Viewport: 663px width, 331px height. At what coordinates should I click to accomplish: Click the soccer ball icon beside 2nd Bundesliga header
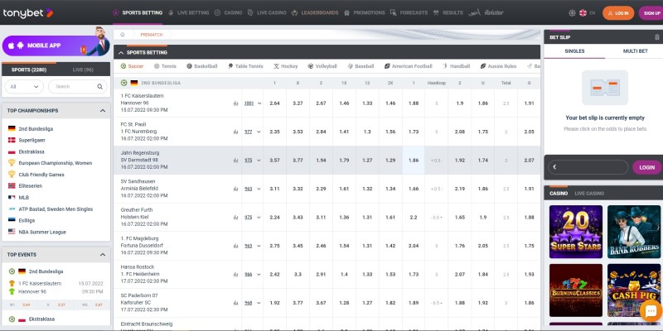(123, 83)
